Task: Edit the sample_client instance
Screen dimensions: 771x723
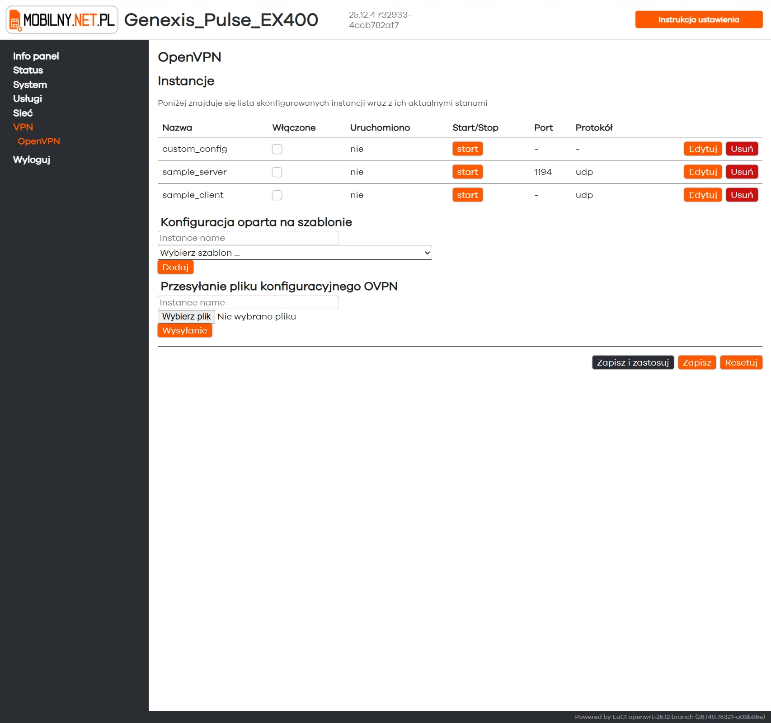Action: [703, 195]
